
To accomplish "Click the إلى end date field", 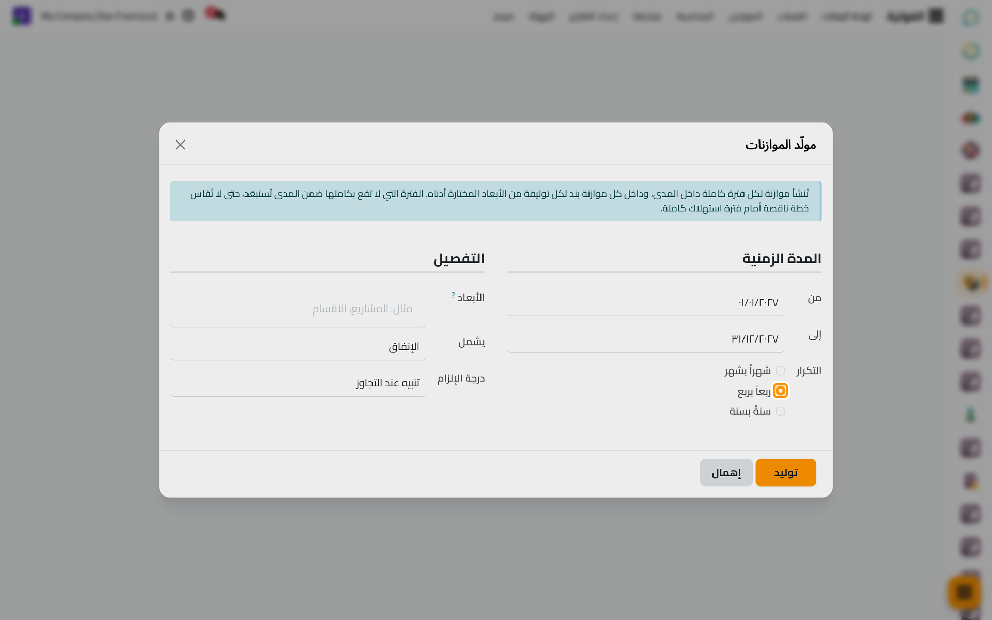I will [x=646, y=339].
